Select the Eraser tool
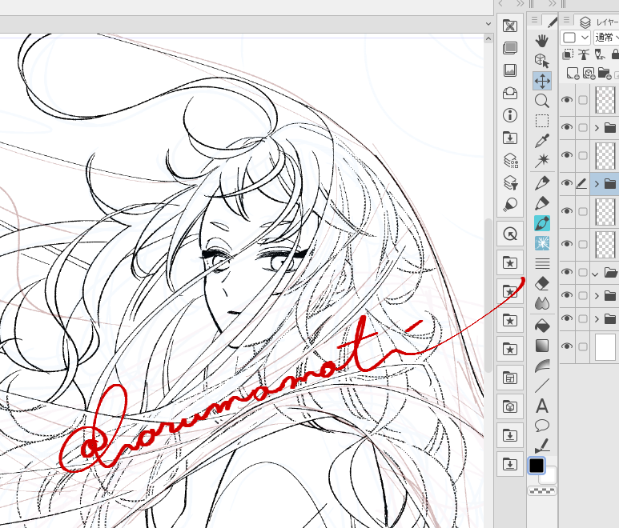The image size is (619, 528). tap(542, 283)
